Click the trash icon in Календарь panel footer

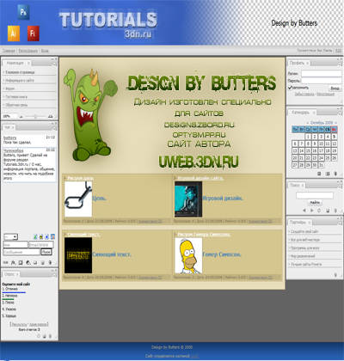click(335, 174)
